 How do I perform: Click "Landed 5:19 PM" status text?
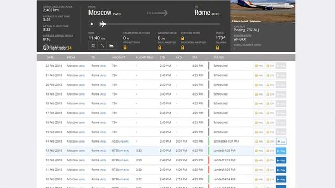224,160
